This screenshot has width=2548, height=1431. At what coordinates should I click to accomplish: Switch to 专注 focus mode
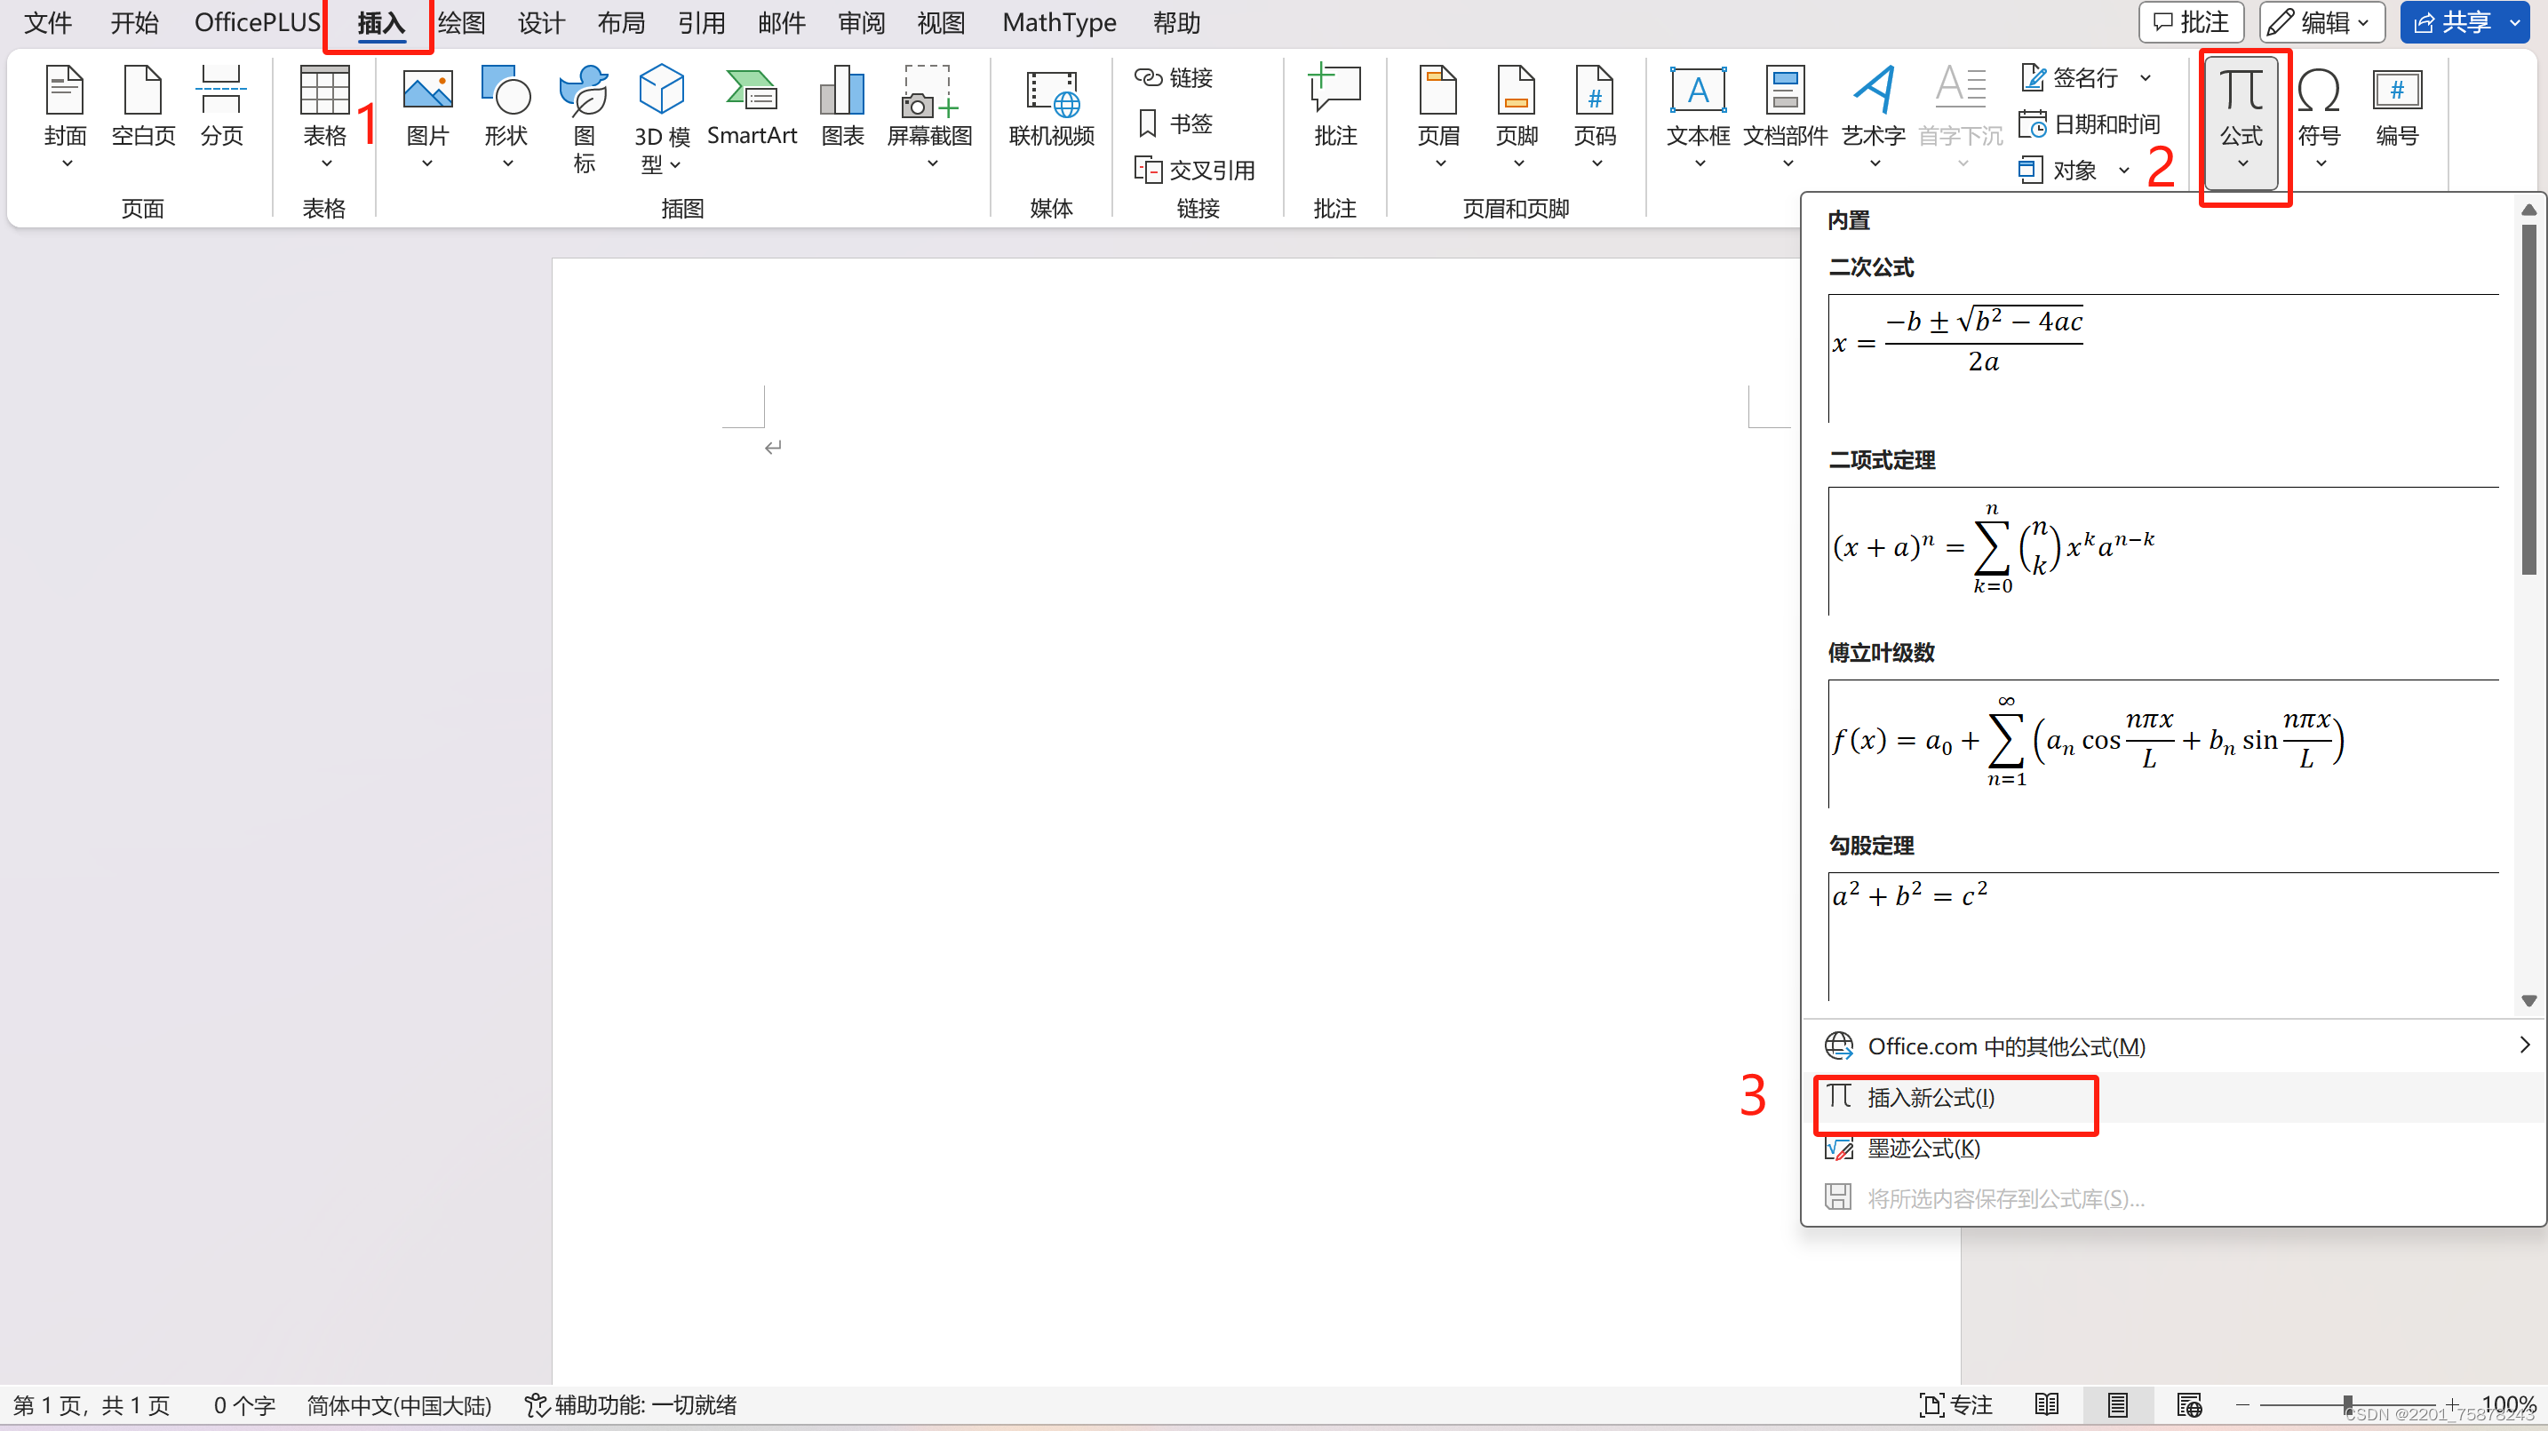tap(1955, 1404)
